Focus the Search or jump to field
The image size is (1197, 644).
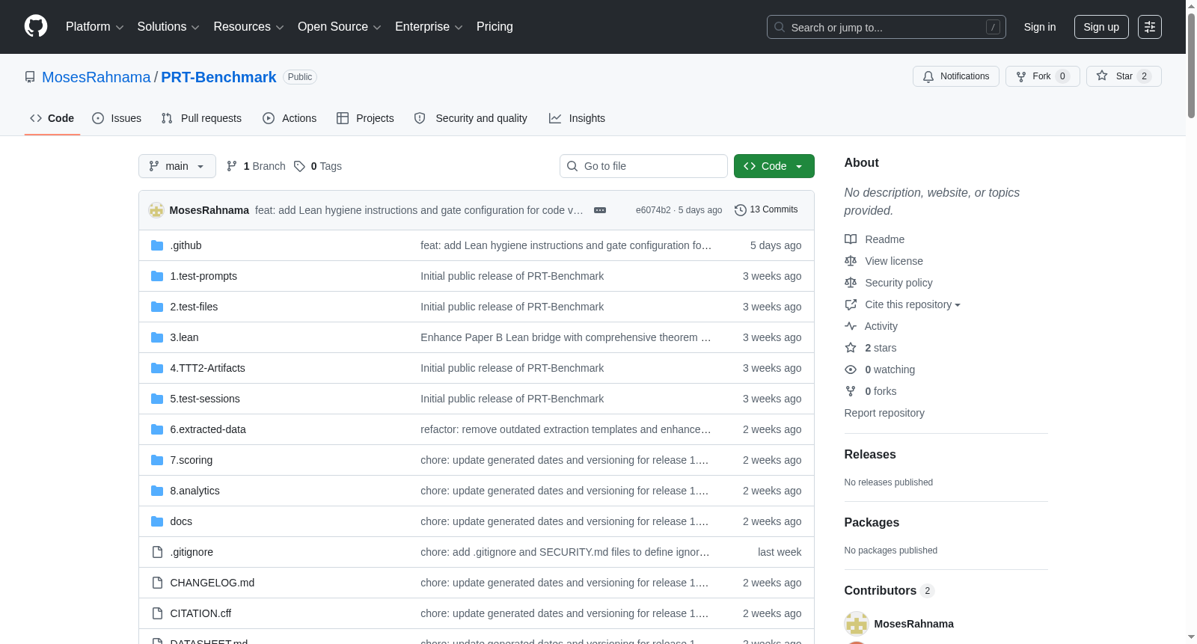point(887,27)
